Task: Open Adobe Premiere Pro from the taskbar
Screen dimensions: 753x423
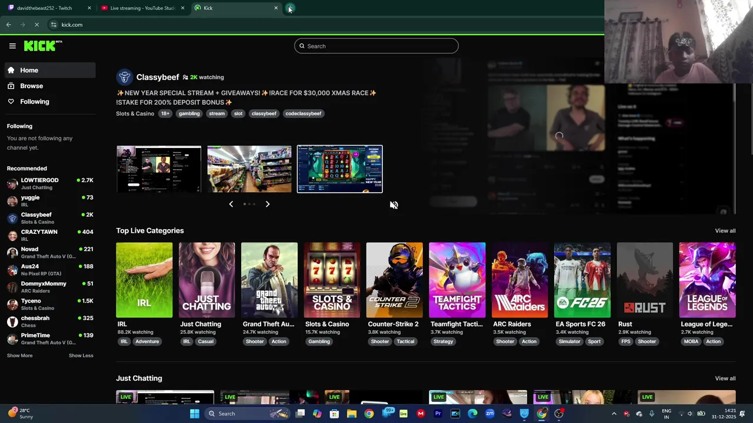Action: tap(438, 414)
